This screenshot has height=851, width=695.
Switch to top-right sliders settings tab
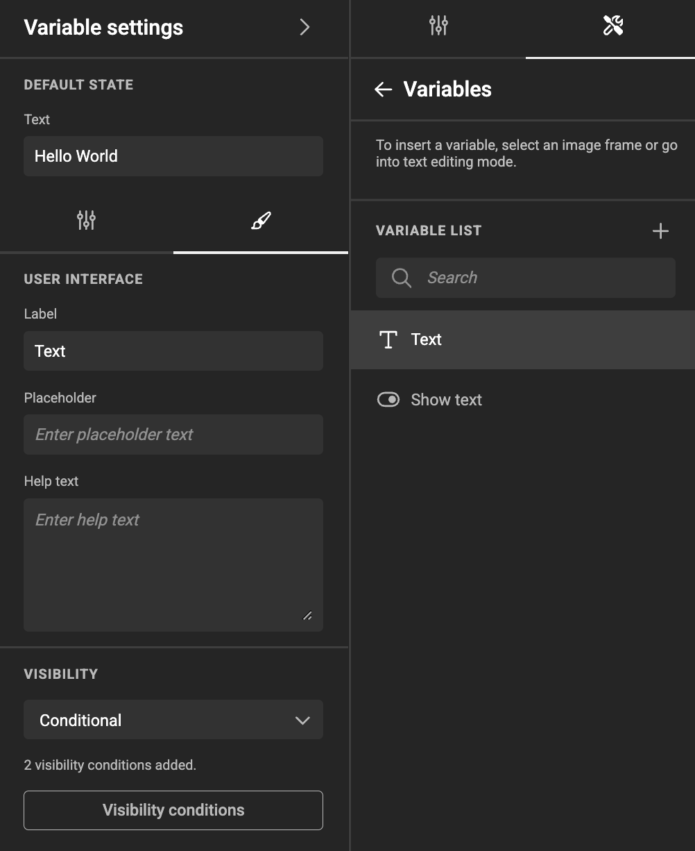pyautogui.click(x=438, y=26)
